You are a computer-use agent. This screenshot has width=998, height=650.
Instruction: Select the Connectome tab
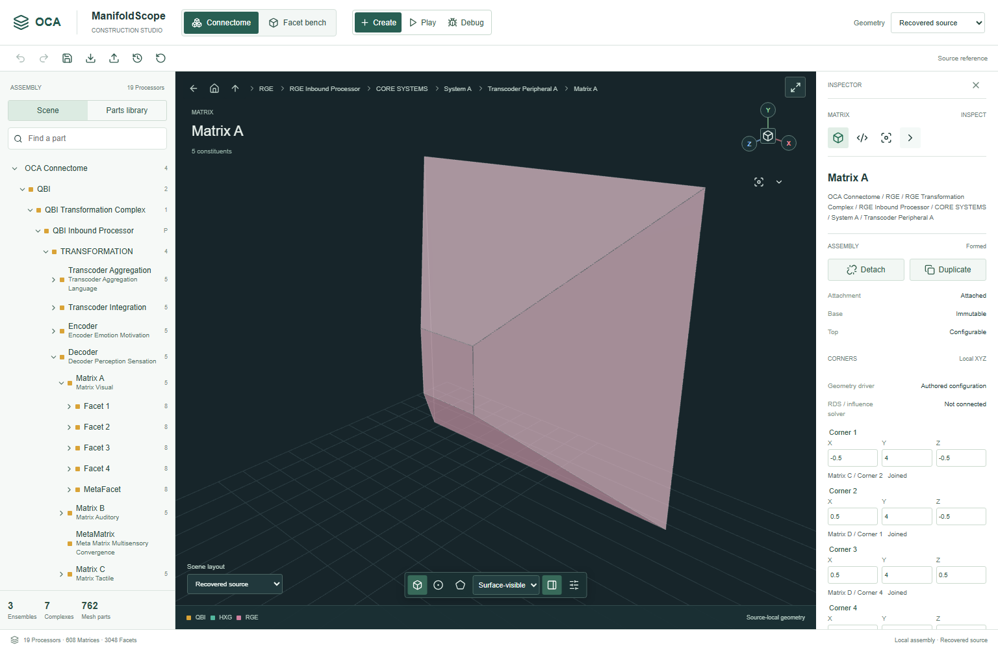coord(222,23)
